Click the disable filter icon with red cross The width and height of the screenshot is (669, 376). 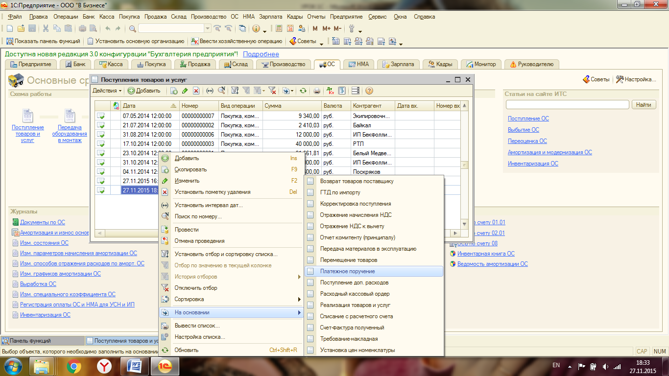(272, 91)
